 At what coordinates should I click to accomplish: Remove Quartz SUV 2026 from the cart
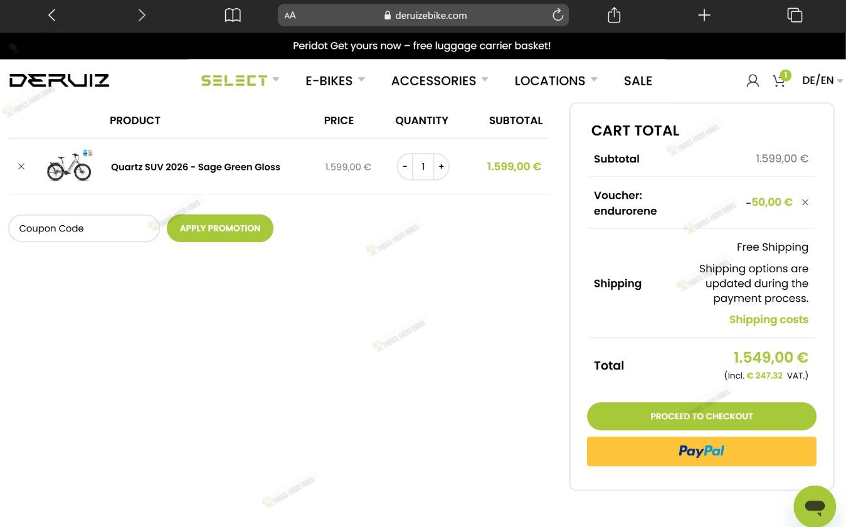click(21, 166)
